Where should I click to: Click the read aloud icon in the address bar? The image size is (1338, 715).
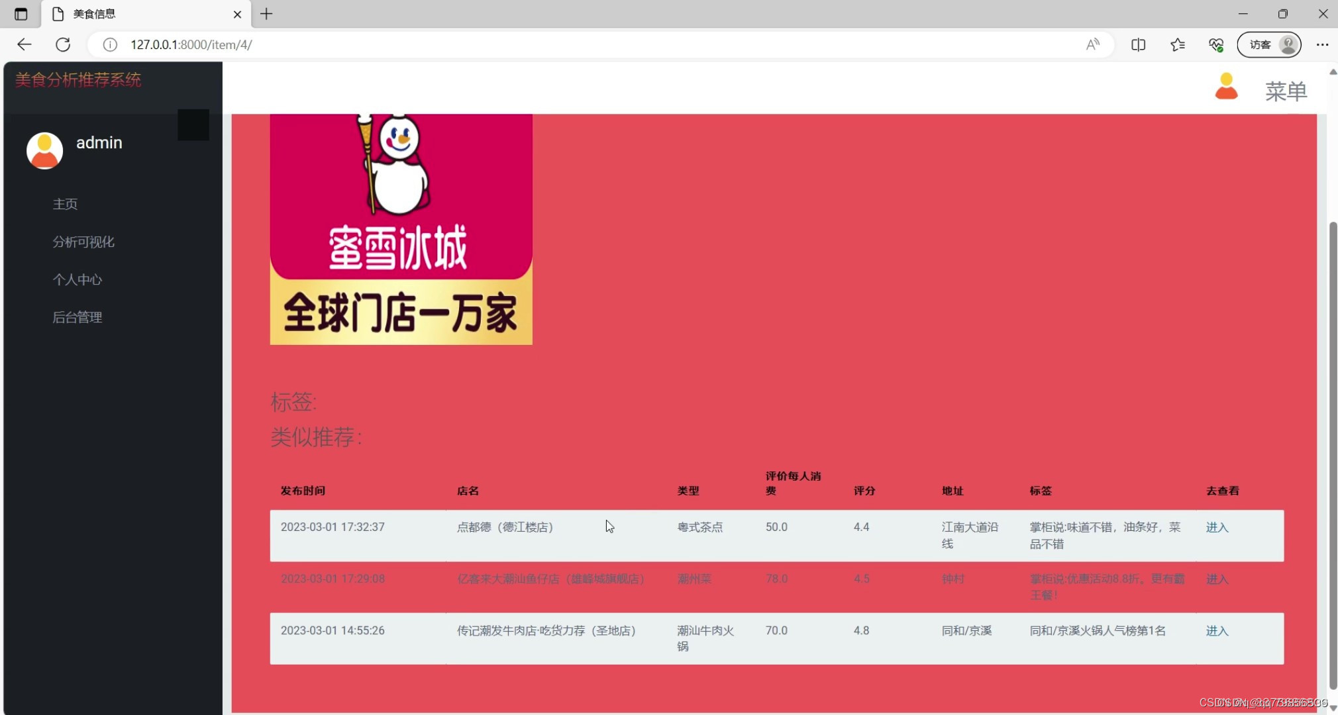pyautogui.click(x=1093, y=44)
